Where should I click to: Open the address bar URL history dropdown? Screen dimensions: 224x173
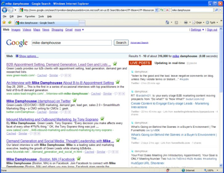pos(156,10)
